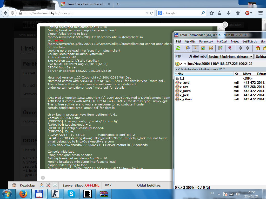Open the Hálózat menu
Screen dimensions: 266x199
click(x=222, y=41)
